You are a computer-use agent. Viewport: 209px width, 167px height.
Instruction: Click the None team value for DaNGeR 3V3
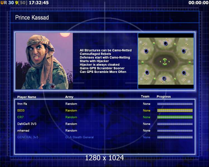tap(147, 124)
